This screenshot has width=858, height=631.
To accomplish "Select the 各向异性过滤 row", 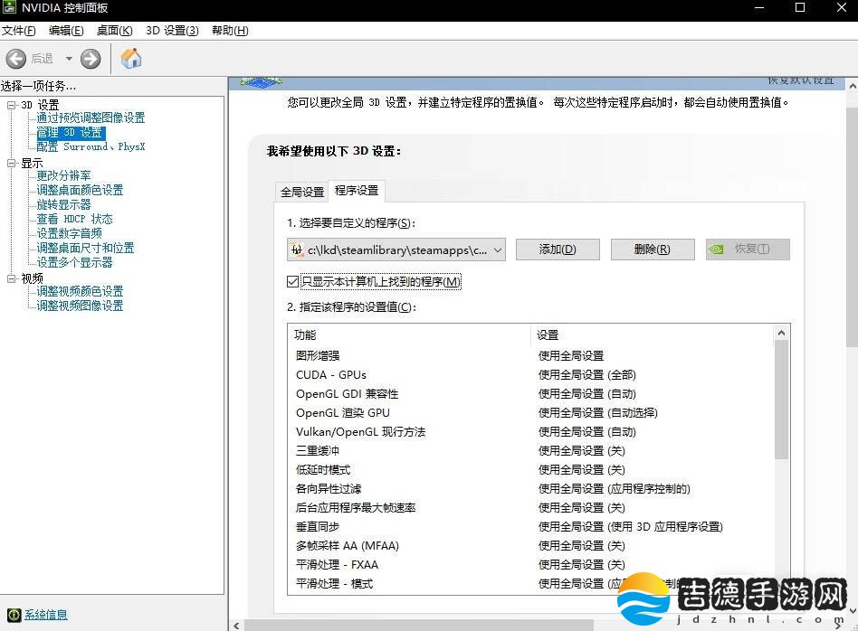I will pos(530,488).
